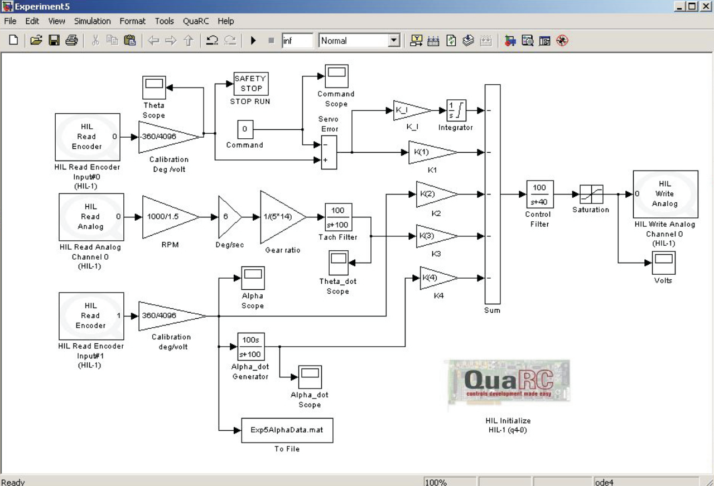This screenshot has width=714, height=486.
Task: Cut the selected block
Action: [95, 40]
